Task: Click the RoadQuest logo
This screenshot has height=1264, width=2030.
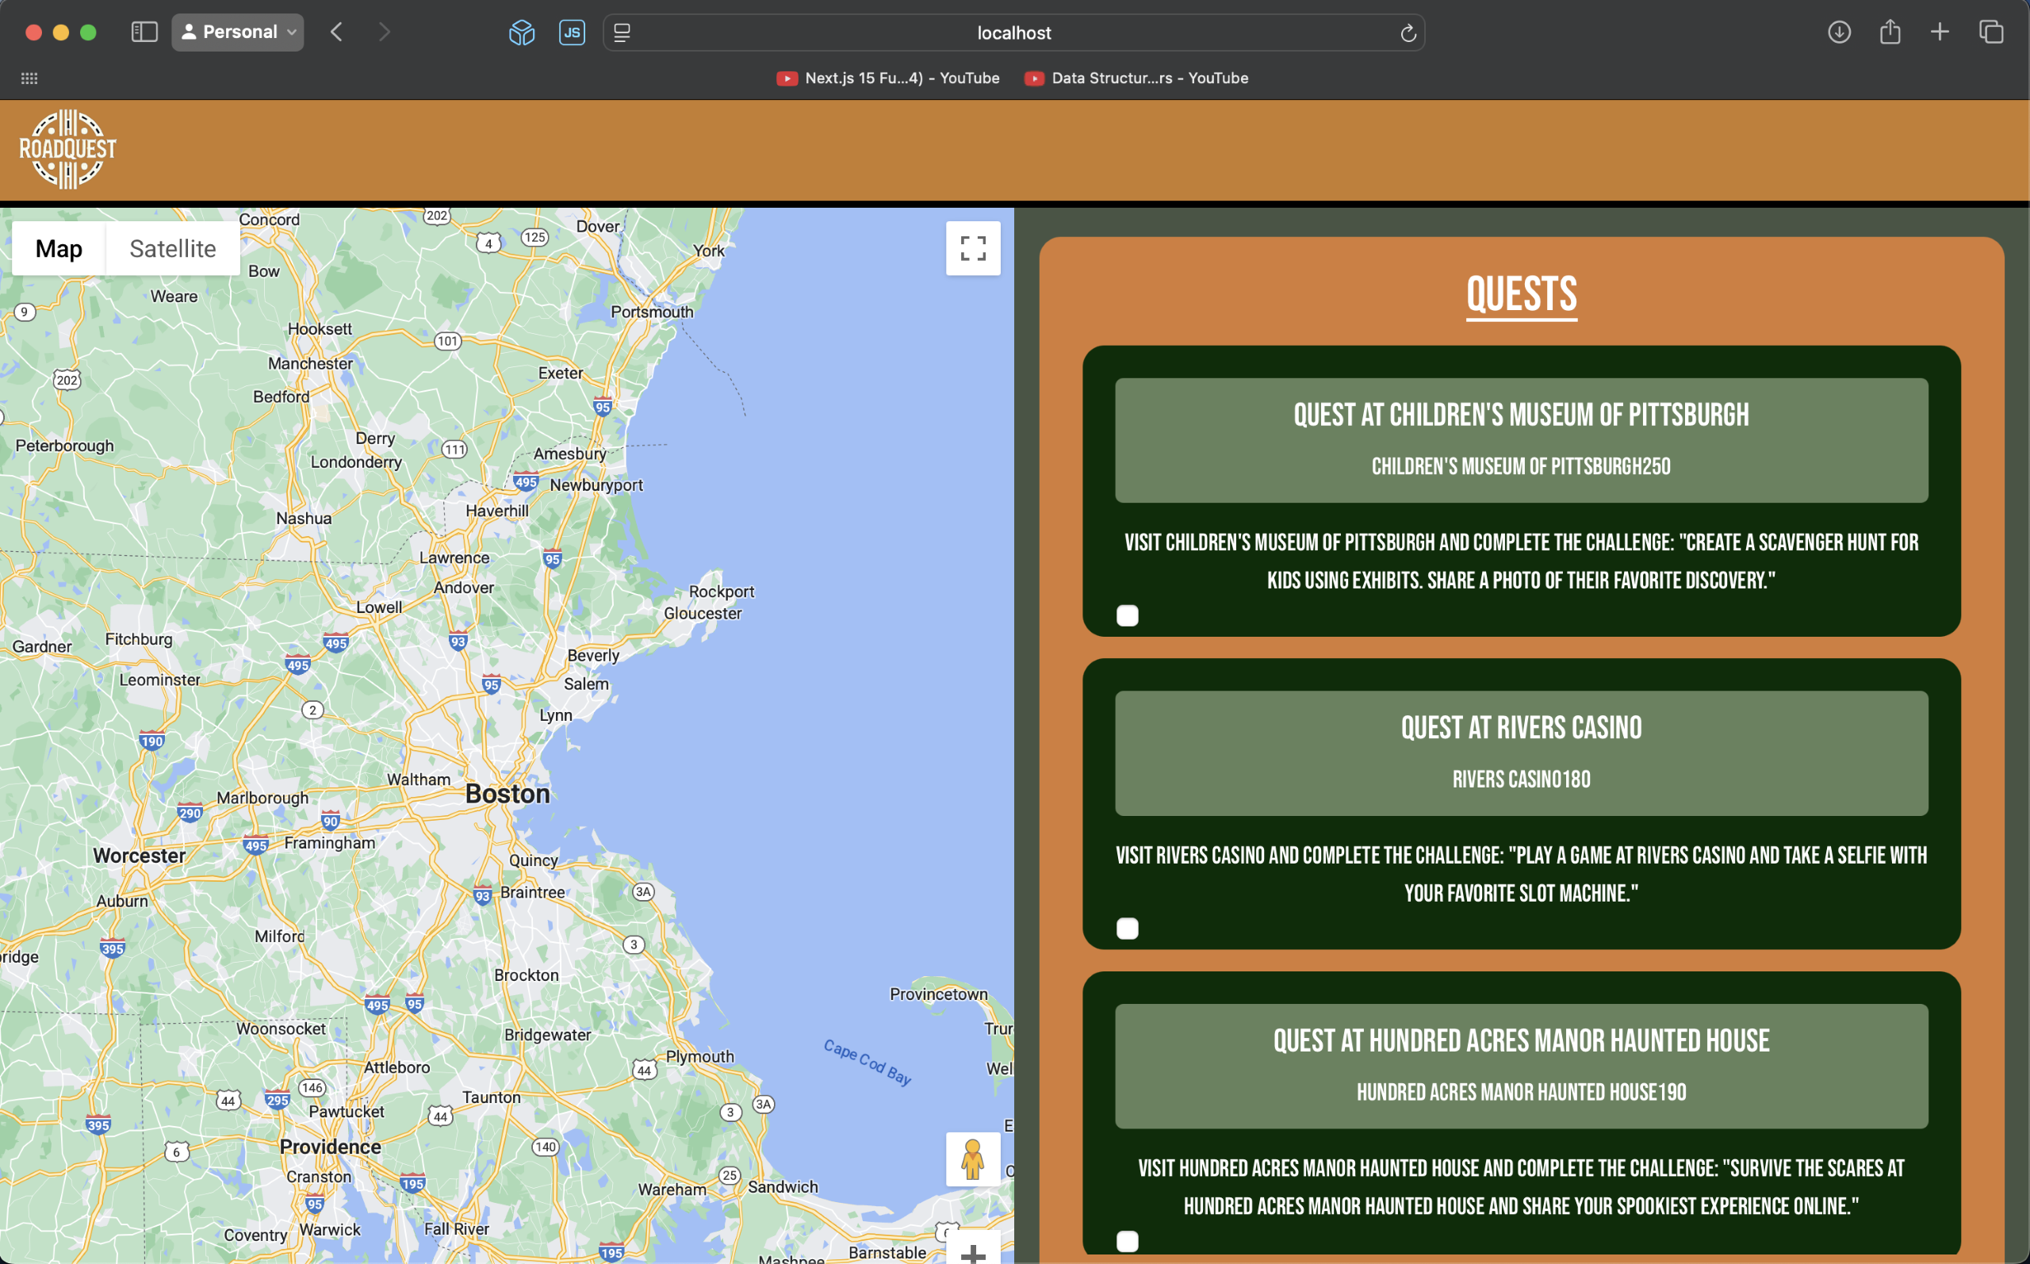Action: coord(67,150)
